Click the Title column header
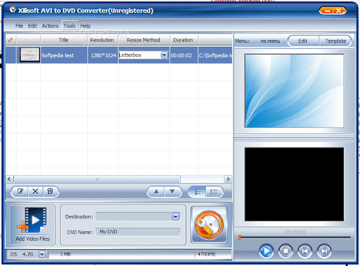Image resolution: width=360 pixels, height=266 pixels. [64, 40]
